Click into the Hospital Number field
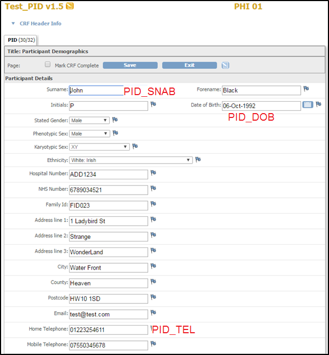This screenshot has height=355, width=329. [x=108, y=174]
